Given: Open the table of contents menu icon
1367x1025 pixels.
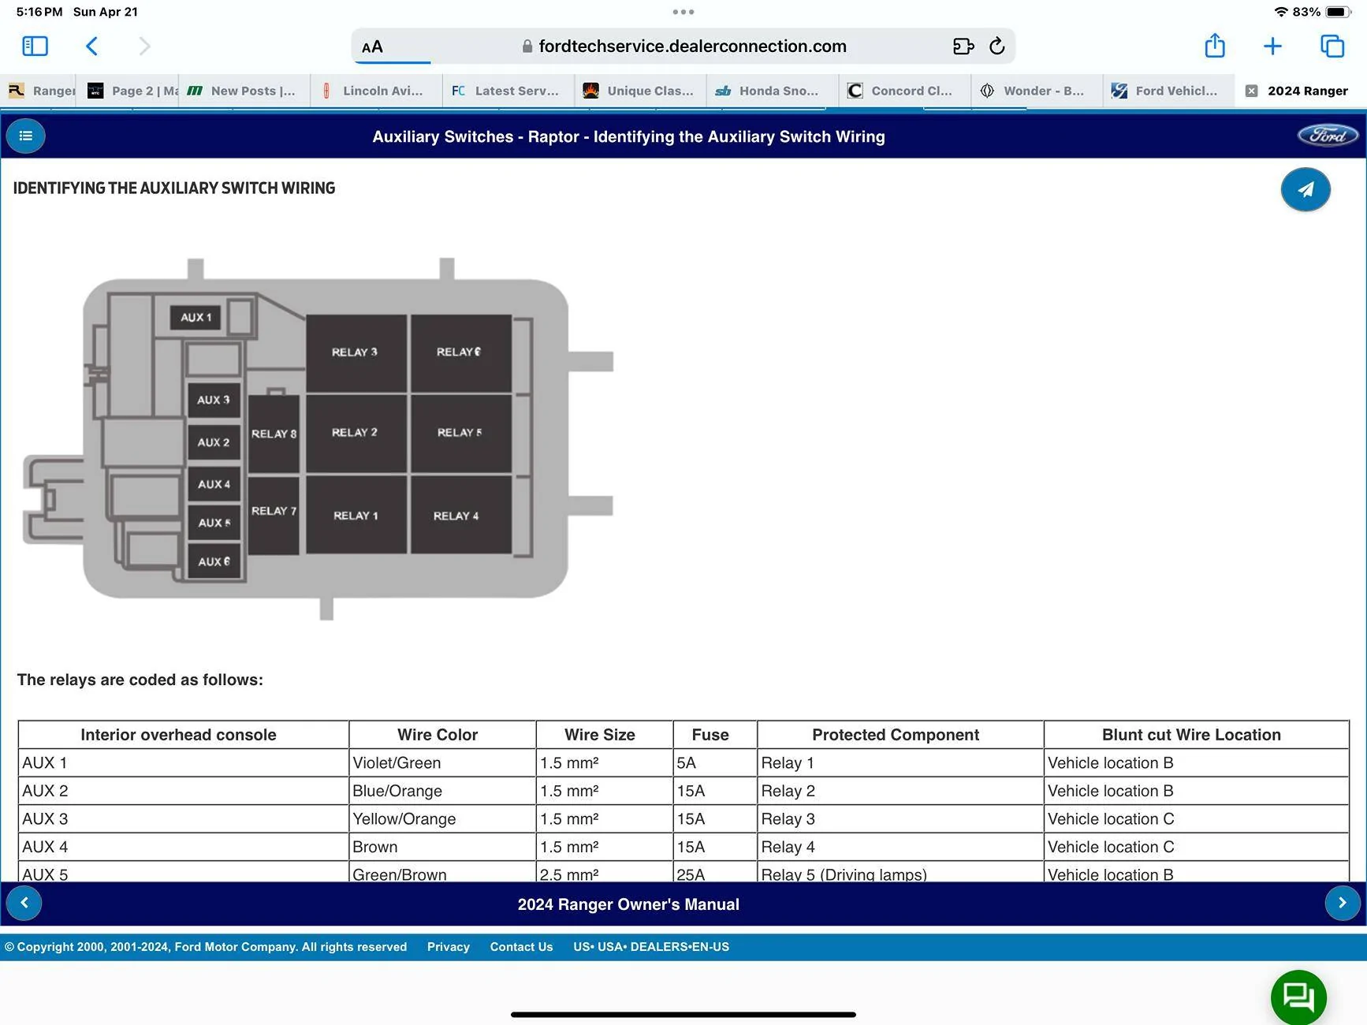Looking at the screenshot, I should click(x=25, y=136).
